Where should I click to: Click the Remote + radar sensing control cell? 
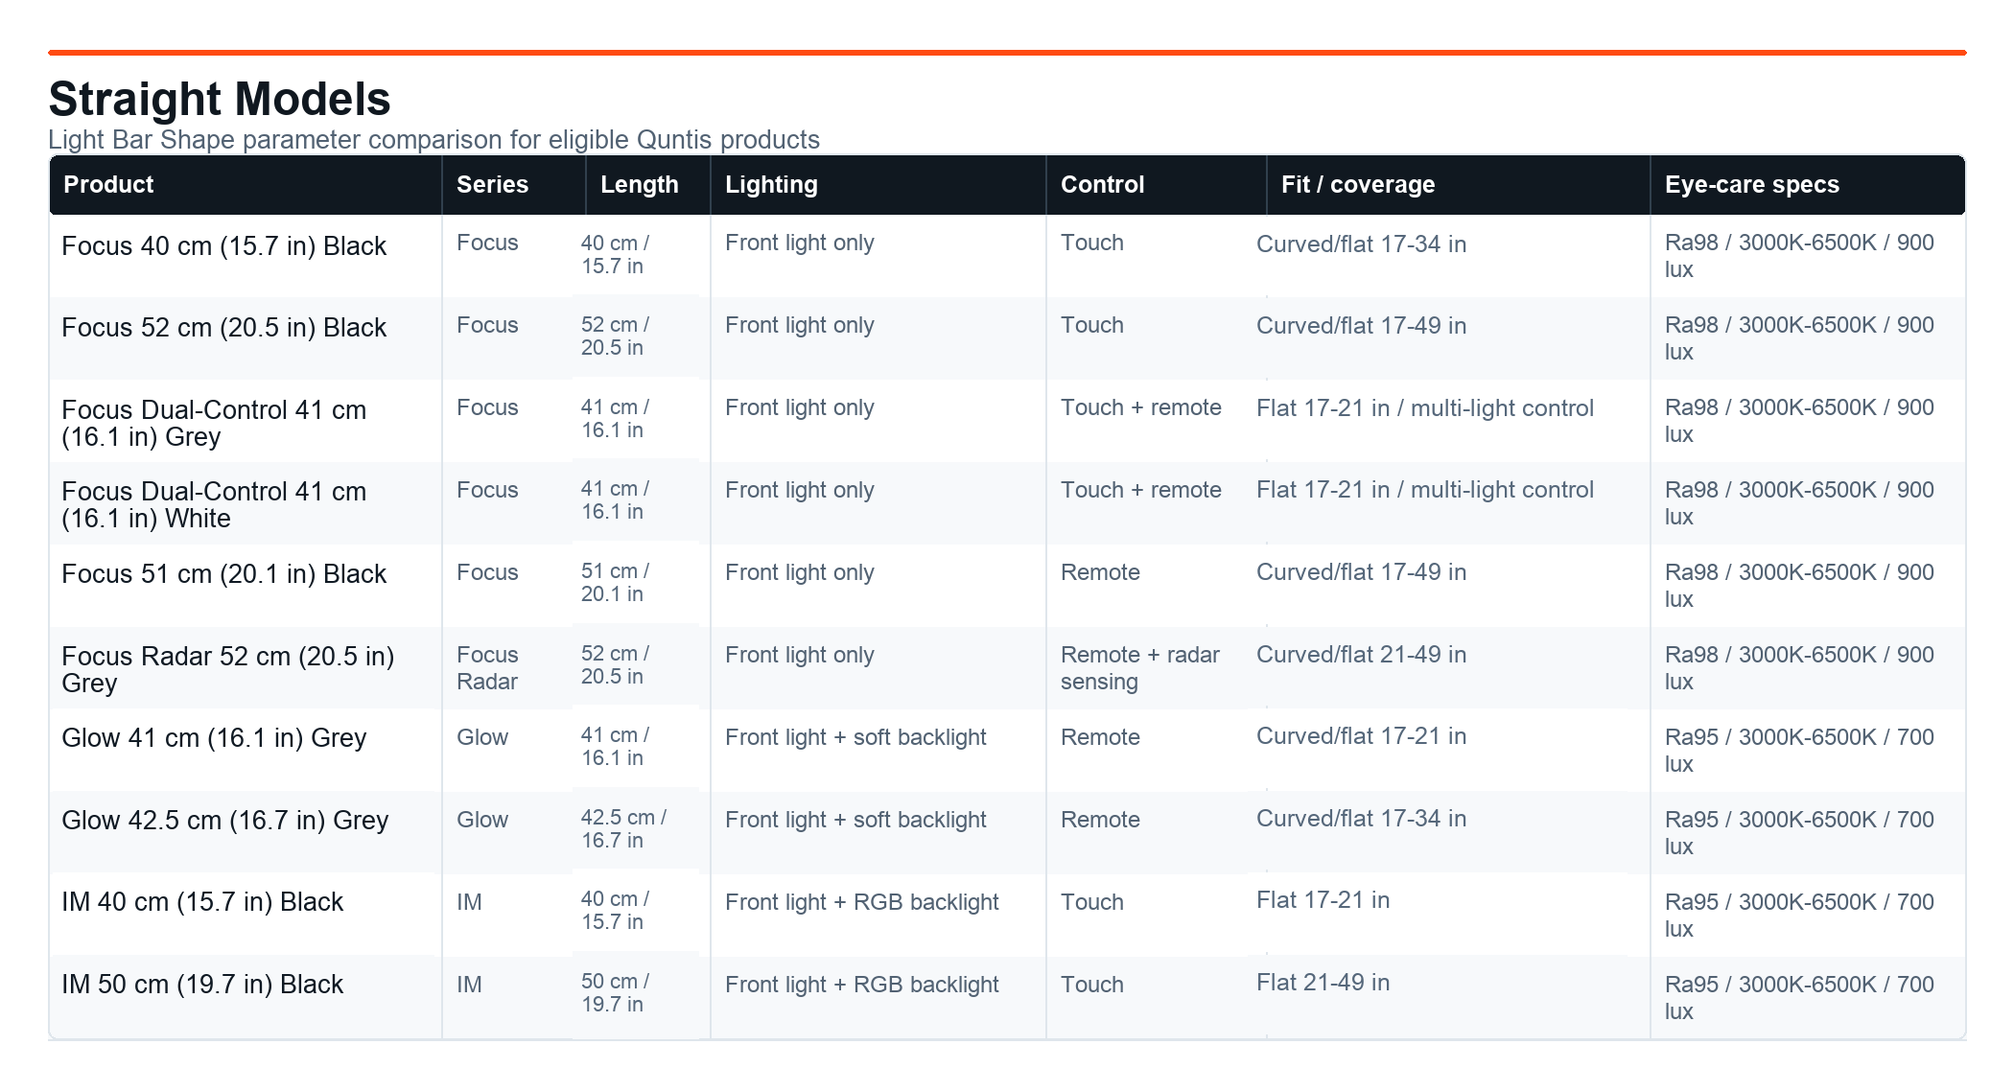[1140, 668]
